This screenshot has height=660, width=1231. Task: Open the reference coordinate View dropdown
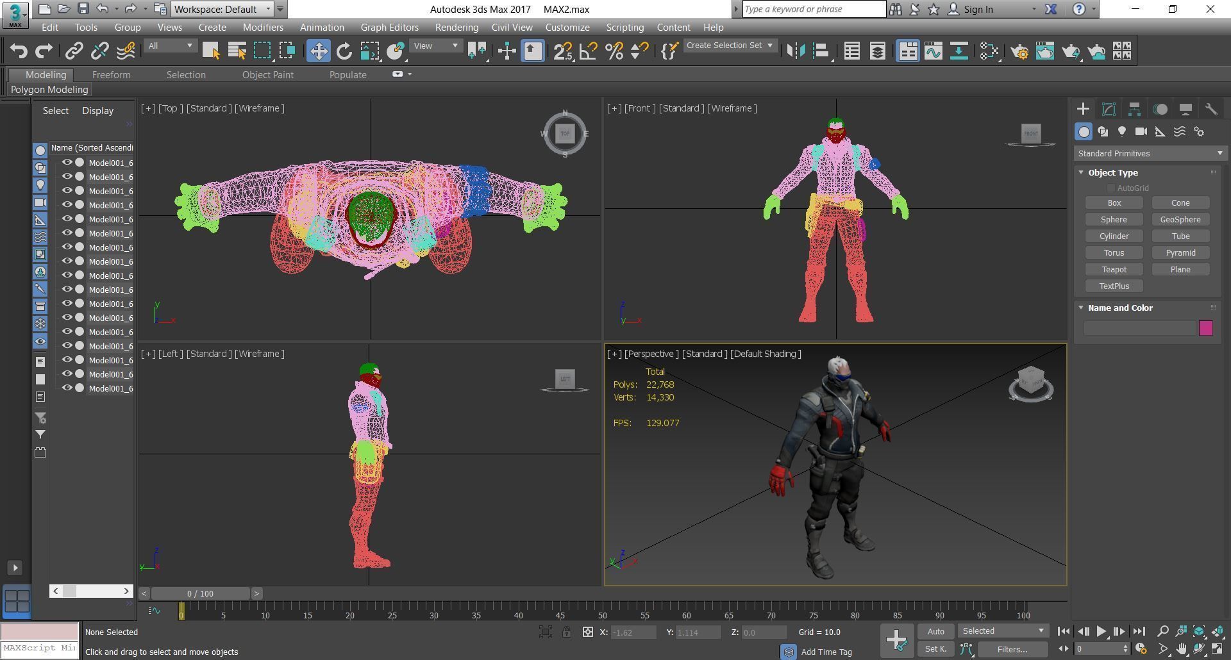436,45
